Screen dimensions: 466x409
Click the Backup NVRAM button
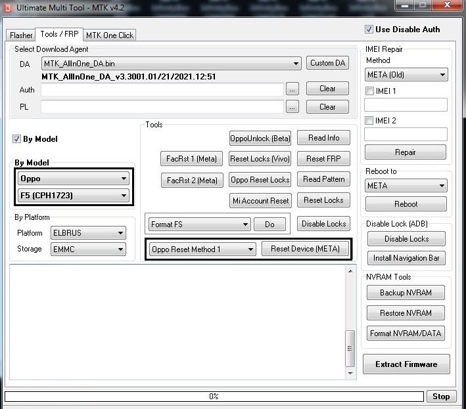[x=406, y=293]
